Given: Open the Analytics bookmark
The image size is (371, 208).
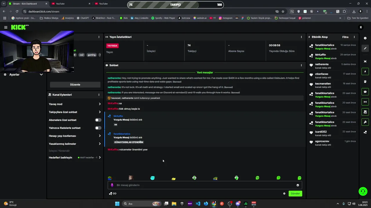Looking at the screenshot, I should tap(68, 18).
